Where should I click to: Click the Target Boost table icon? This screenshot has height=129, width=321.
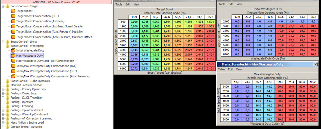click(13, 11)
